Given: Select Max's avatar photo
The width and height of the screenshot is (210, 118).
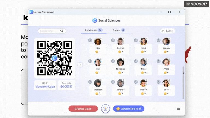Looking at the screenshot, I should (x=98, y=62).
